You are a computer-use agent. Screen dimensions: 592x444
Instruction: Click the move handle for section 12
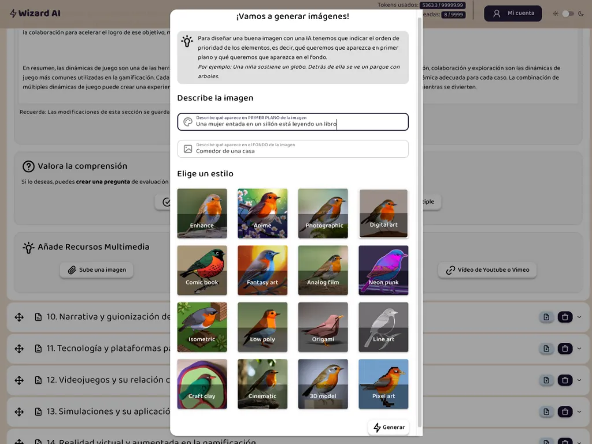(19, 380)
